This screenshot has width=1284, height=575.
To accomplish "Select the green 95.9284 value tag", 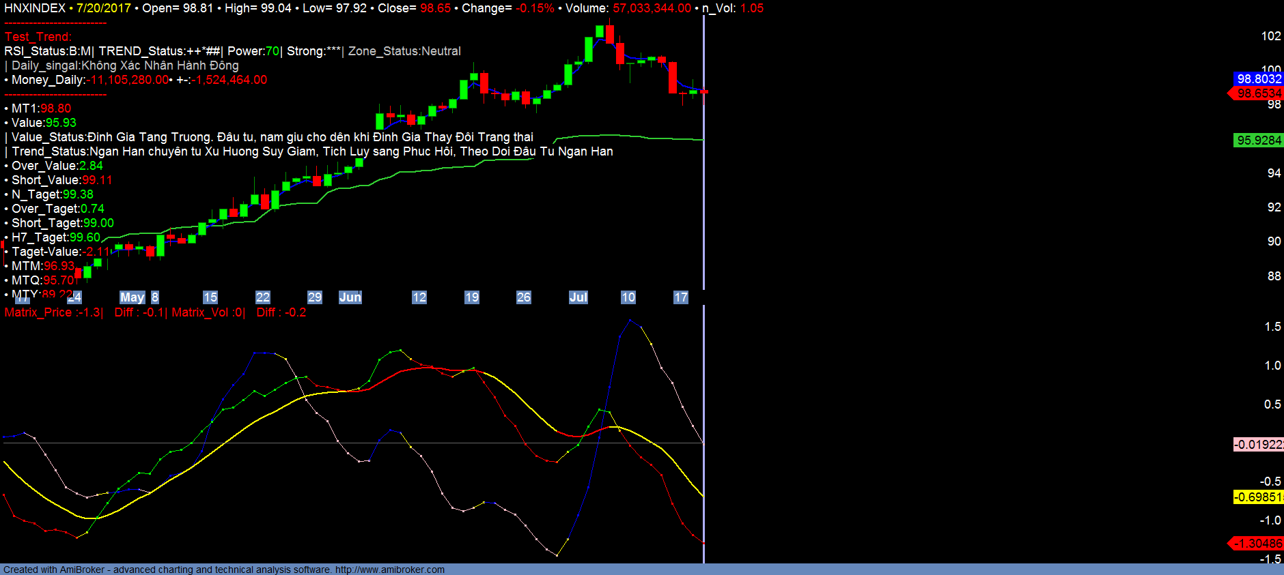I will point(1259,141).
